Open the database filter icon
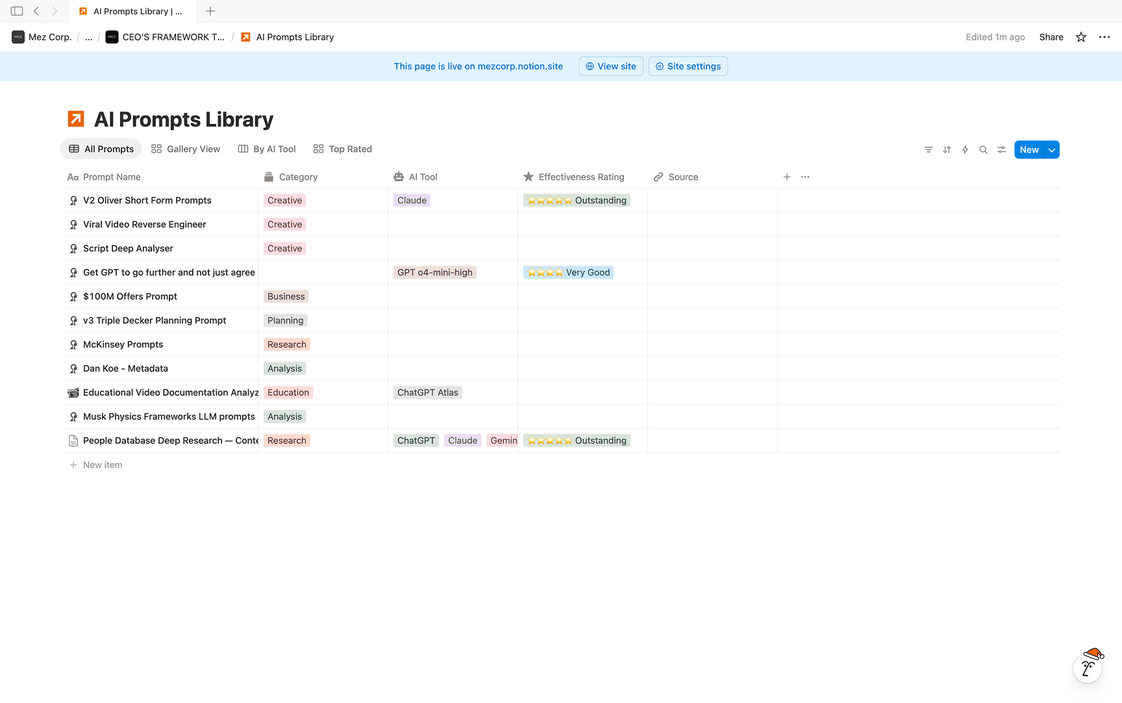 click(929, 150)
